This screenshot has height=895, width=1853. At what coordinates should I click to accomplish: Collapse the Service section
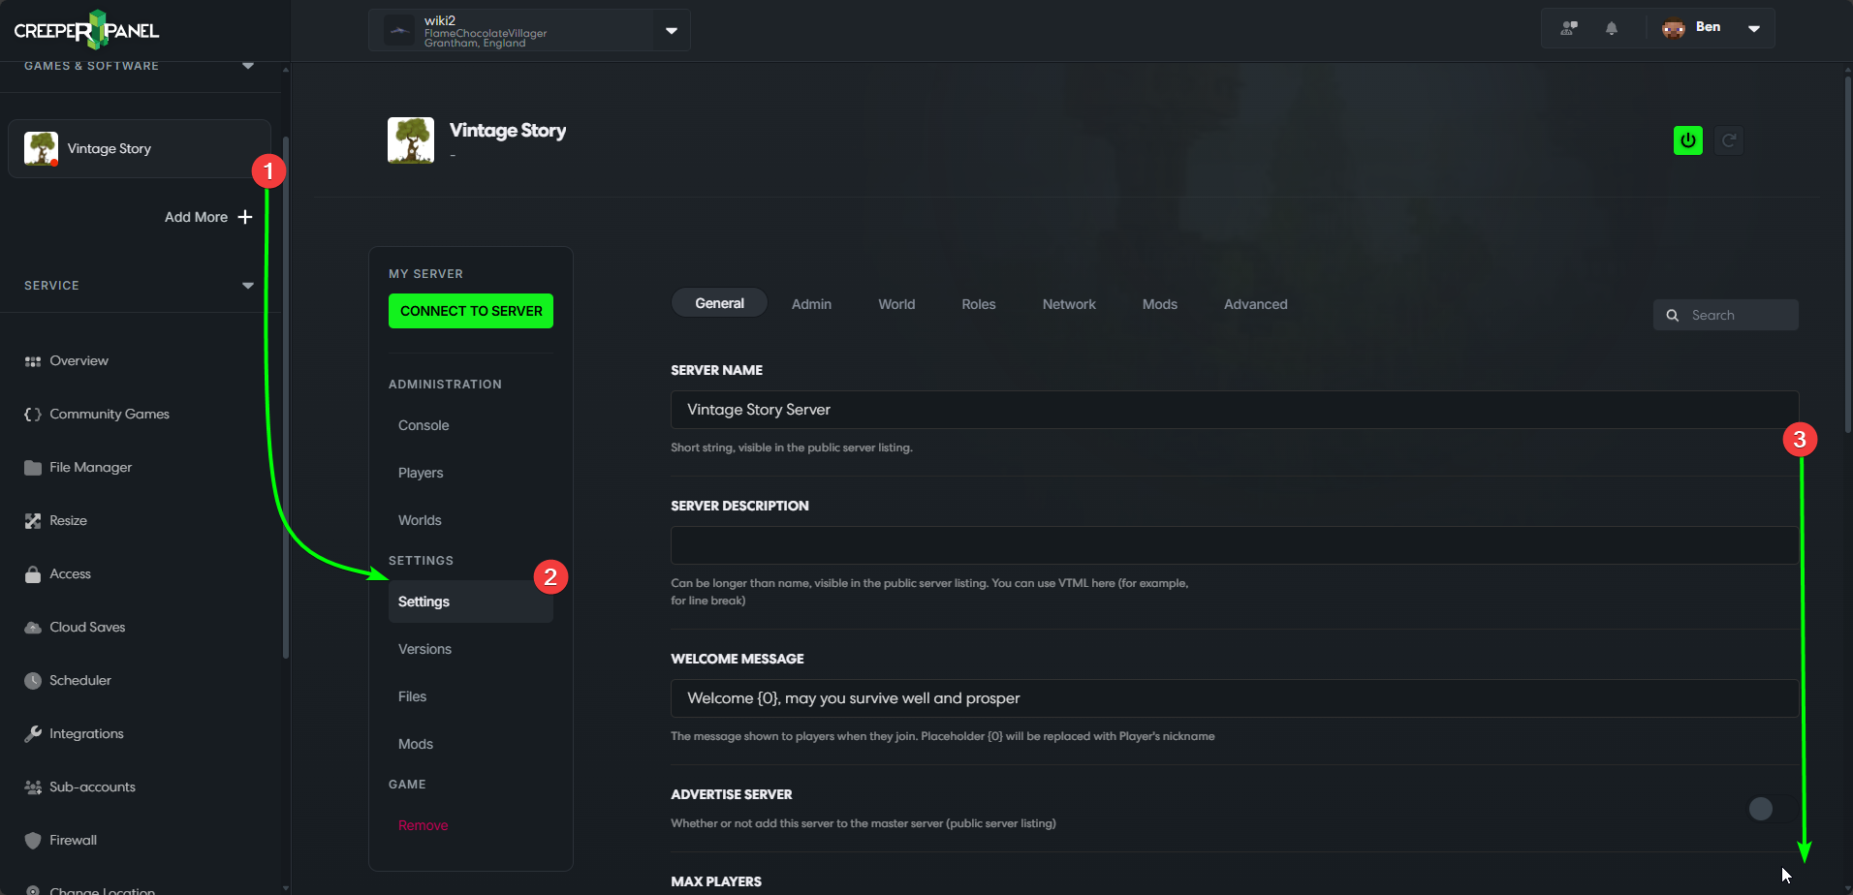click(248, 286)
